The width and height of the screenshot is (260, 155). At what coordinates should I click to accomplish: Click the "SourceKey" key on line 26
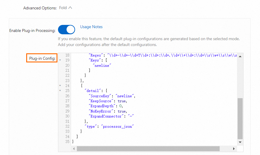100,96
